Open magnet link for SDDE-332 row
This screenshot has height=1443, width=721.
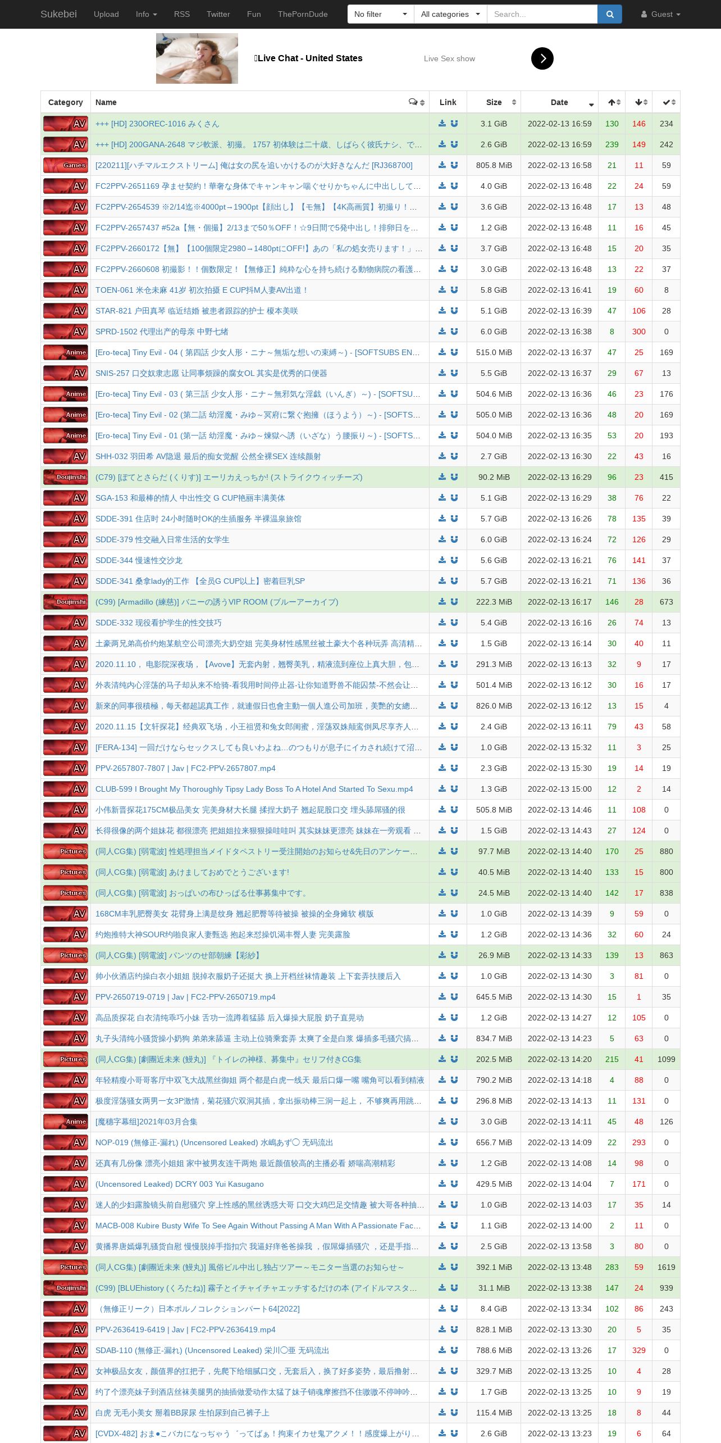tap(454, 623)
